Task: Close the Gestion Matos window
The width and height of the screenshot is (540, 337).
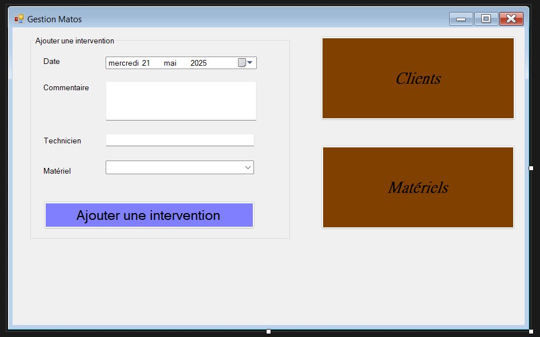Action: 511,19
